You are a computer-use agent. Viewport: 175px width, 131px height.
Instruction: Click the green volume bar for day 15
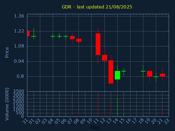tap(124, 115)
